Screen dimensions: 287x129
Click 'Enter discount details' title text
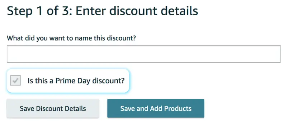pyautogui.click(x=137, y=11)
